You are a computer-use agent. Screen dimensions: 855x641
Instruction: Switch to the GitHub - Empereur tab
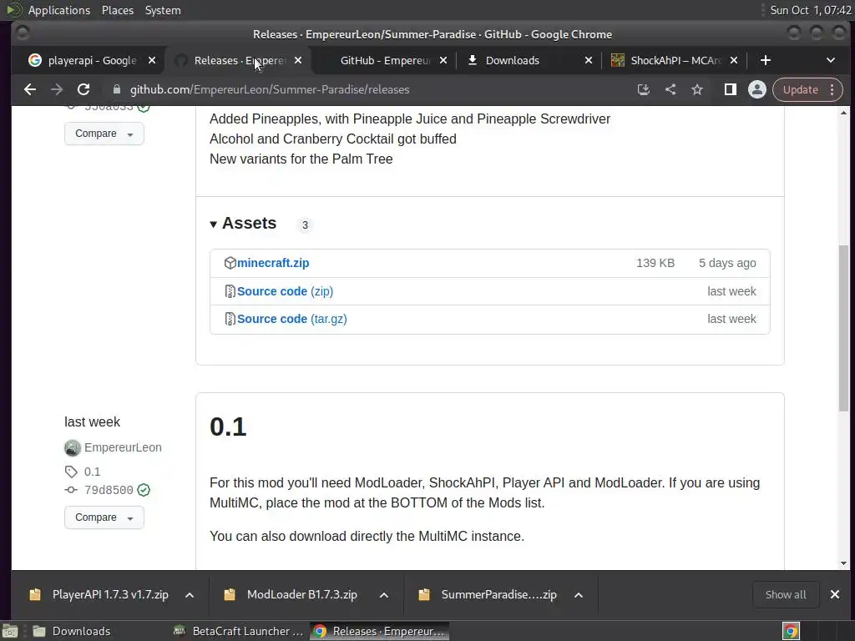click(x=385, y=60)
